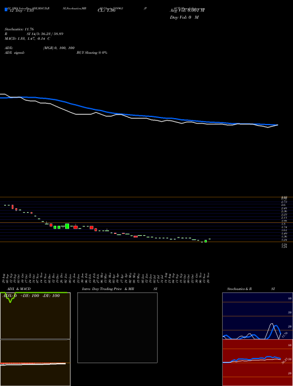Click the red MACD histogram strip
Viewport: 293px width, 386px height.
coord(33,363)
